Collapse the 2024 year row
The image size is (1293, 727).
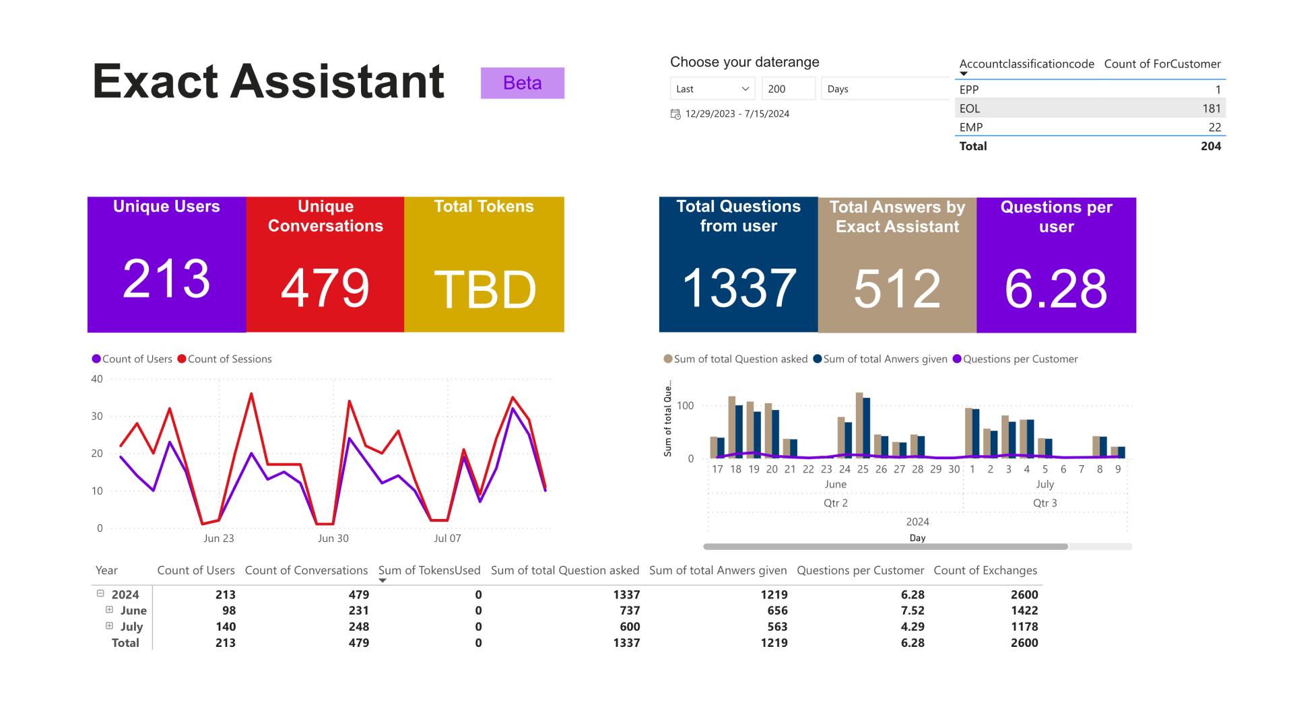[100, 594]
